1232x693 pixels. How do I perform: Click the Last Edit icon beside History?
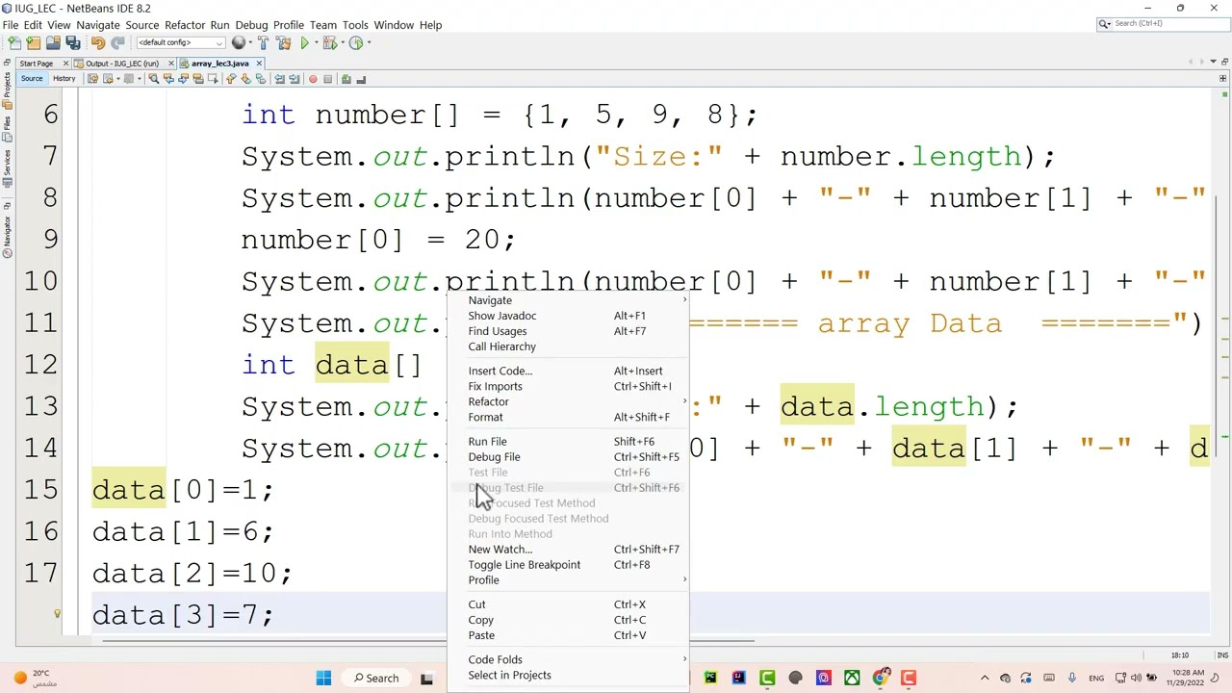pyautogui.click(x=93, y=79)
